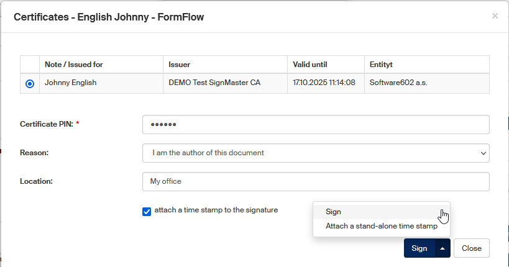Click the Issuer column header
This screenshot has height=267, width=509.
tap(180, 65)
